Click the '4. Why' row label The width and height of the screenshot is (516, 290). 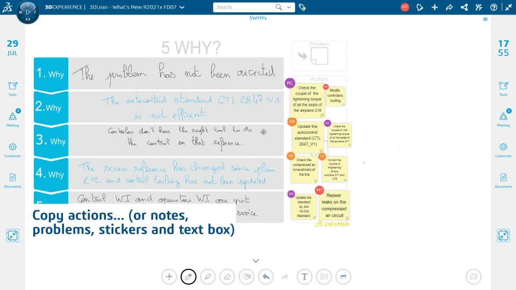pyautogui.click(x=51, y=173)
